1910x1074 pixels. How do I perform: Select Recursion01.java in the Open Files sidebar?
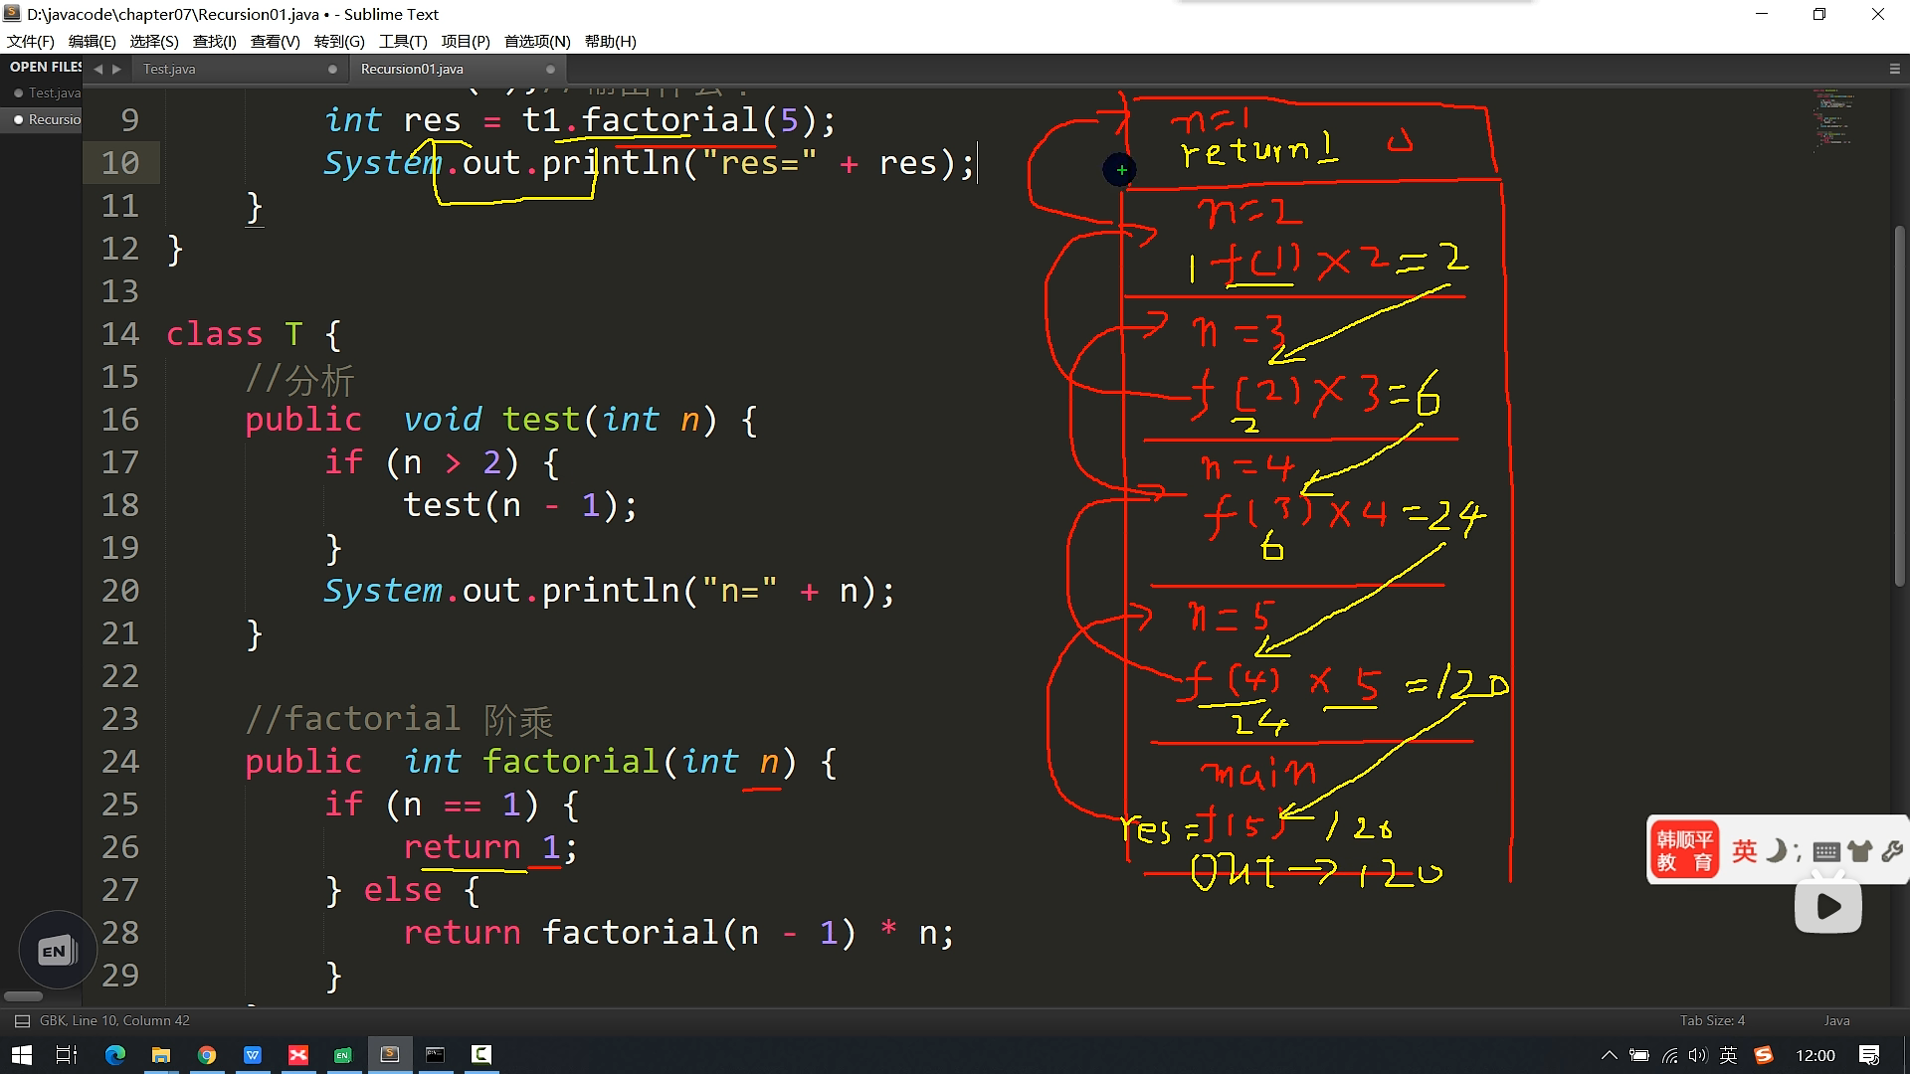coord(54,119)
